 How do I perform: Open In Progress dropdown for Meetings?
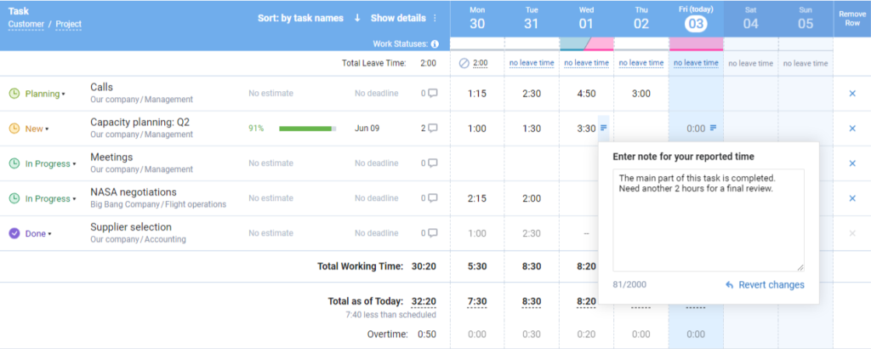coord(48,163)
